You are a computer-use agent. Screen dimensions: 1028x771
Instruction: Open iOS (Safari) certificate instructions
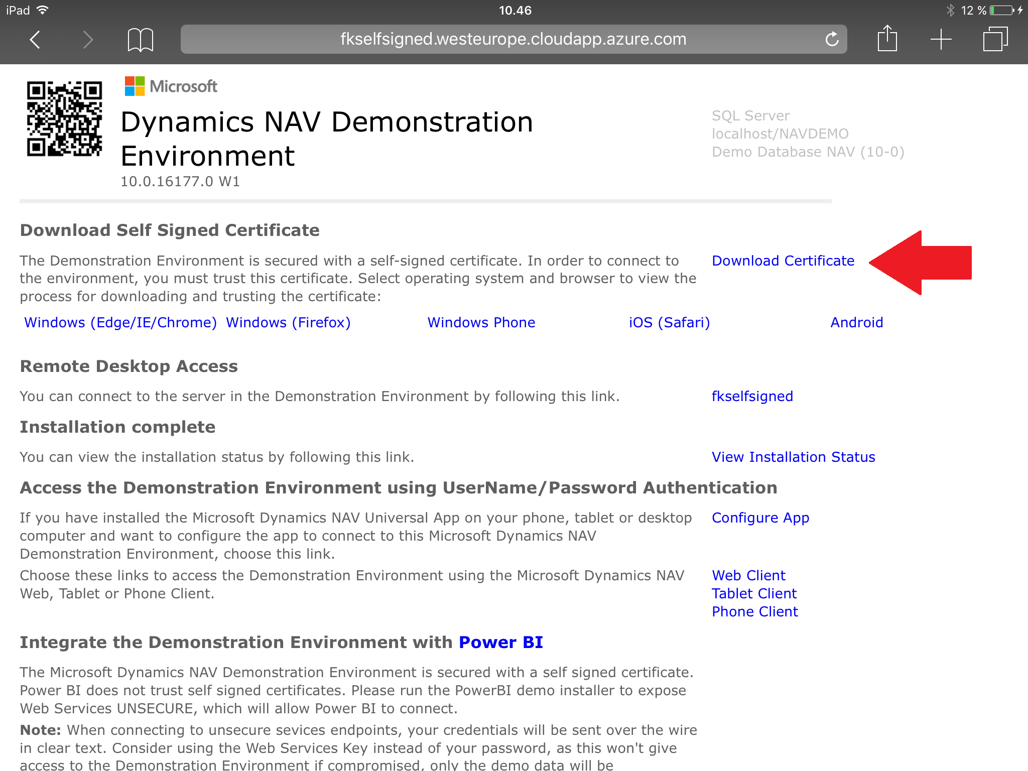pos(669,323)
